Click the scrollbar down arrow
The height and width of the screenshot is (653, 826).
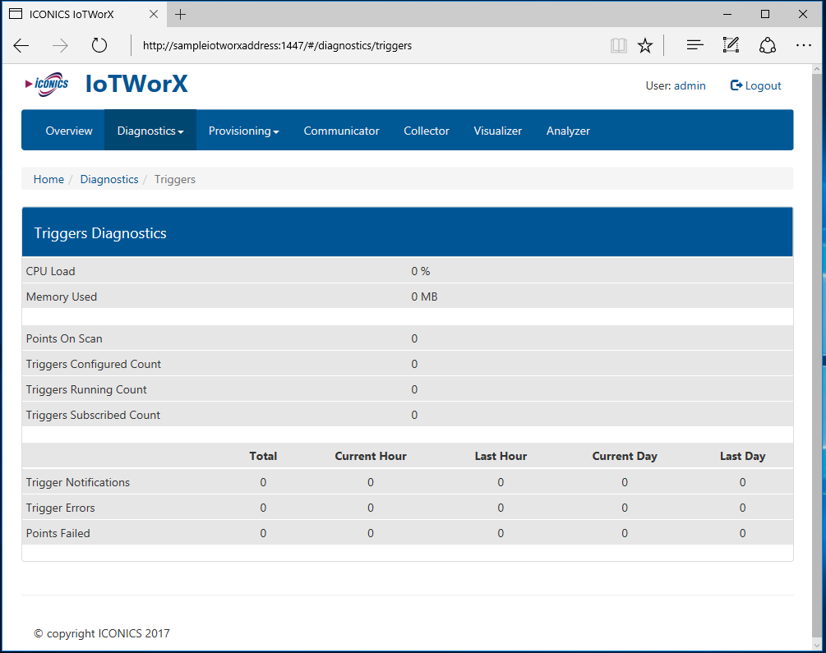[x=816, y=644]
